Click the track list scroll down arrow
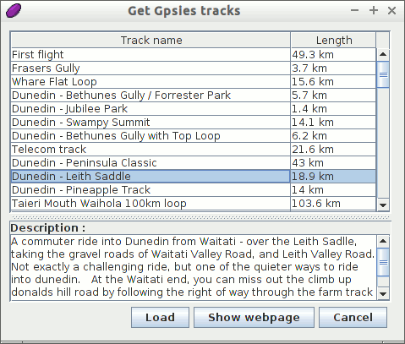 point(383,205)
